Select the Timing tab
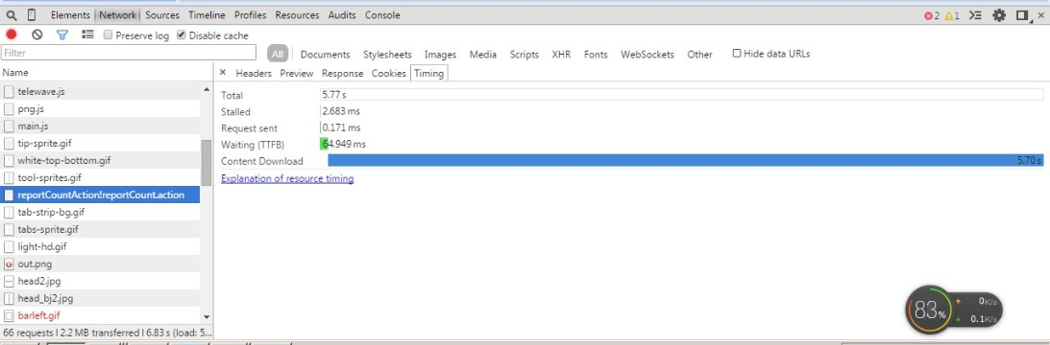 [x=428, y=74]
